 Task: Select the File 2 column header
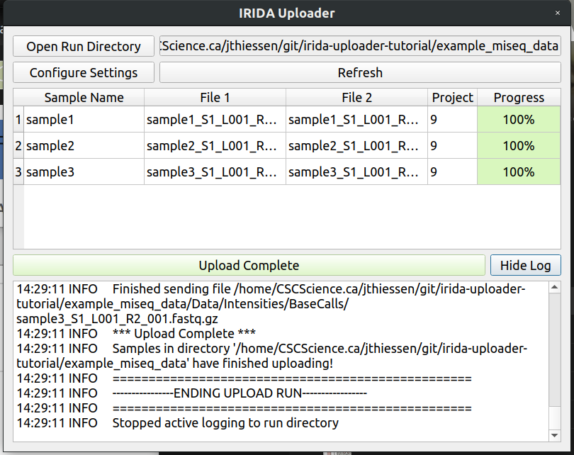point(356,97)
